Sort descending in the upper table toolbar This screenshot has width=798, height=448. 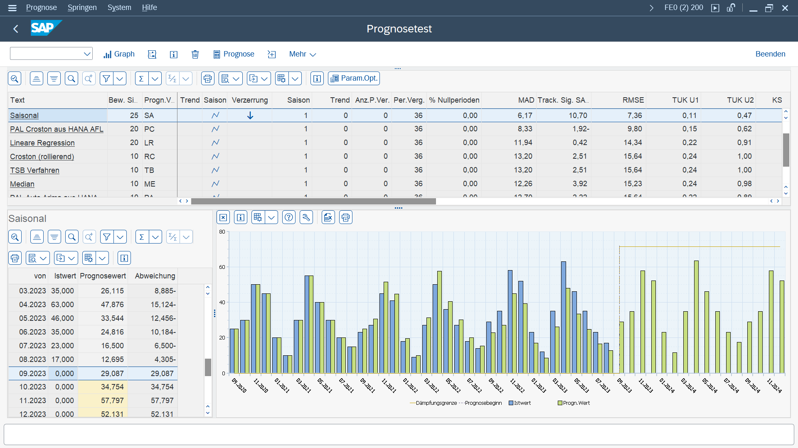tap(54, 78)
